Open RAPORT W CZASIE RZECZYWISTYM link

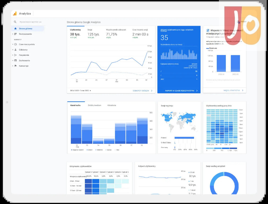[180, 91]
